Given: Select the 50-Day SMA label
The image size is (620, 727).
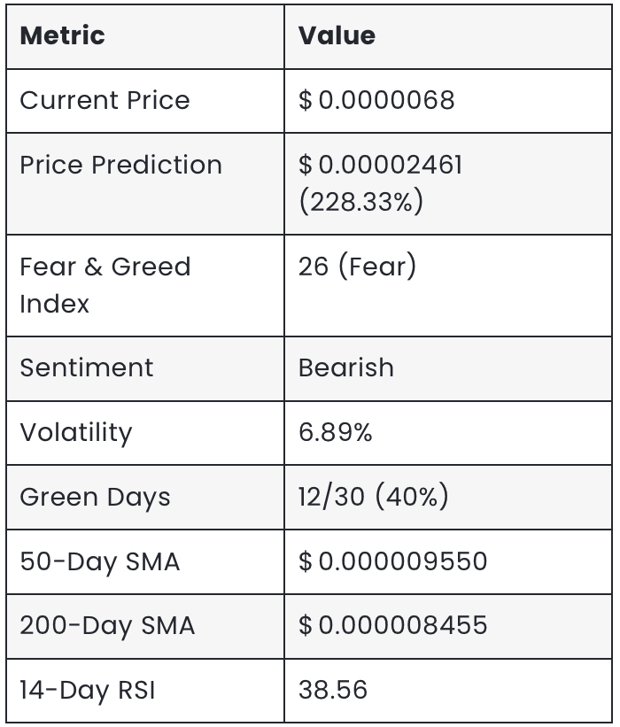Looking at the screenshot, I should point(100,561).
